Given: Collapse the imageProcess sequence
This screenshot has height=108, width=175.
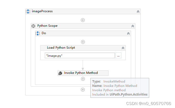Looking at the screenshot, I should tap(138, 11).
